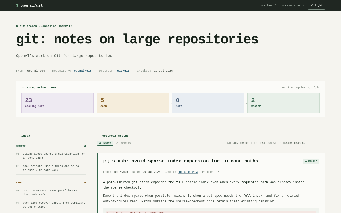Click the 2 threads count
Viewport: 341px width, 213px height.
123,143
